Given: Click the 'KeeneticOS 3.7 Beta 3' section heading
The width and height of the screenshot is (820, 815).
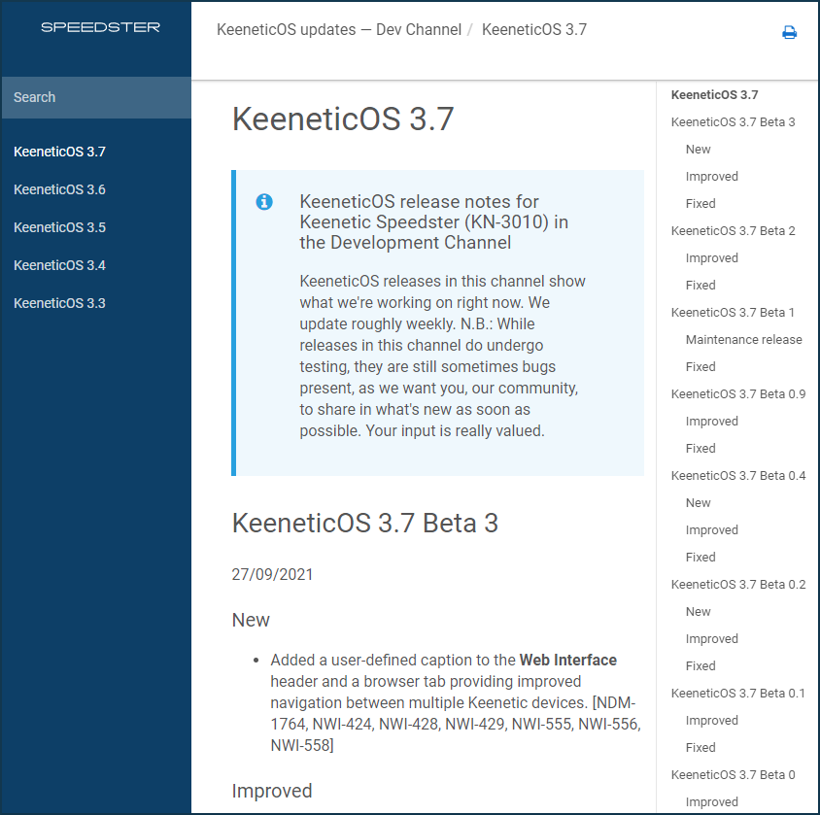Looking at the screenshot, I should pos(365,523).
